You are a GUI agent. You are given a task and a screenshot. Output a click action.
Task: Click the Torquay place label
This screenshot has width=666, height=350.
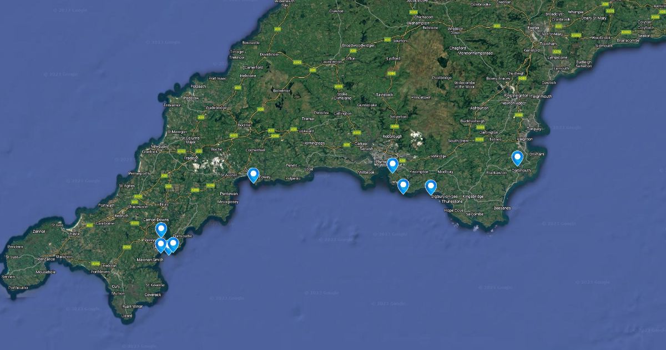point(534,129)
